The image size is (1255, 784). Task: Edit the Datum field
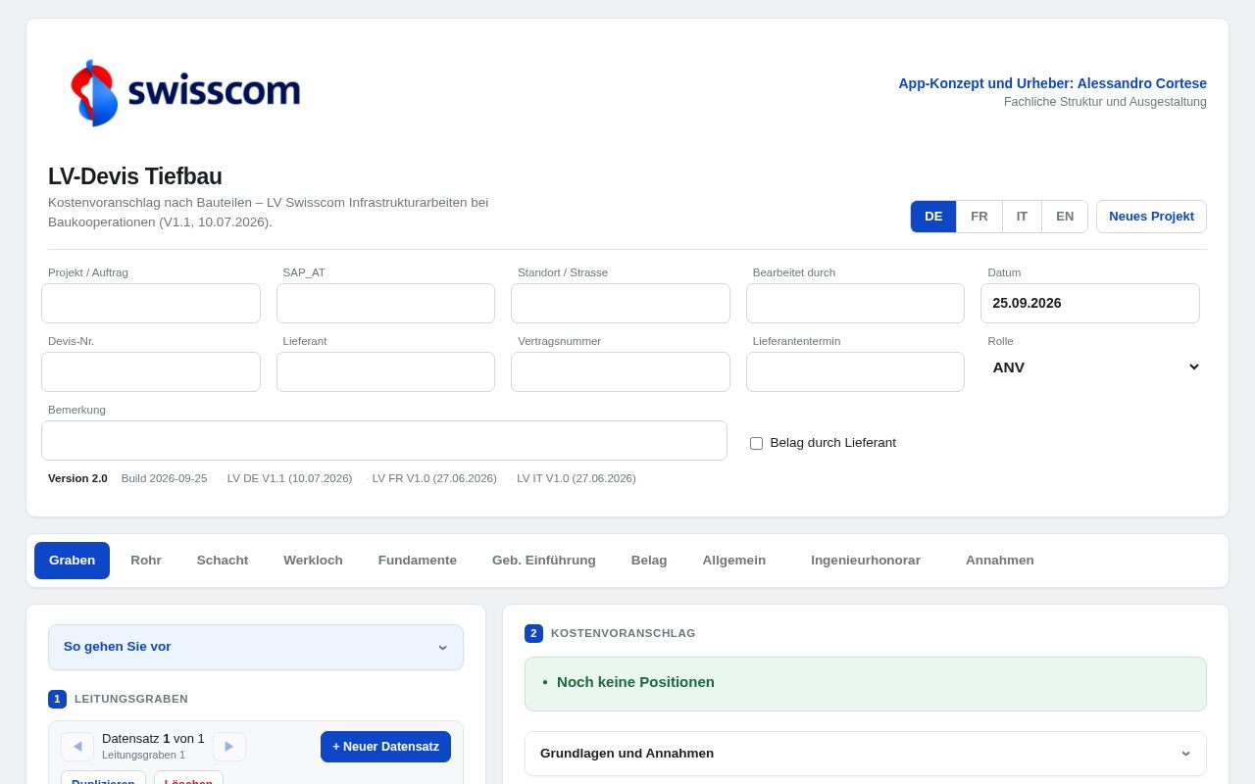[x=1090, y=304]
